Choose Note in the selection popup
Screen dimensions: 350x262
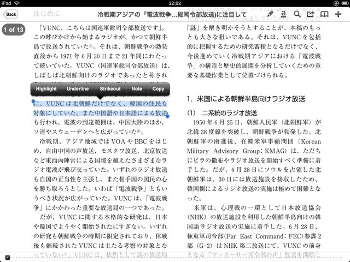(x=137, y=88)
